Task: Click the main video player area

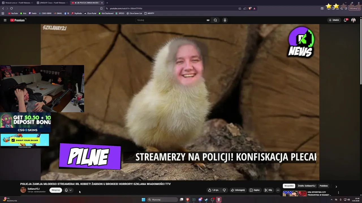Action: pyautogui.click(x=180, y=102)
